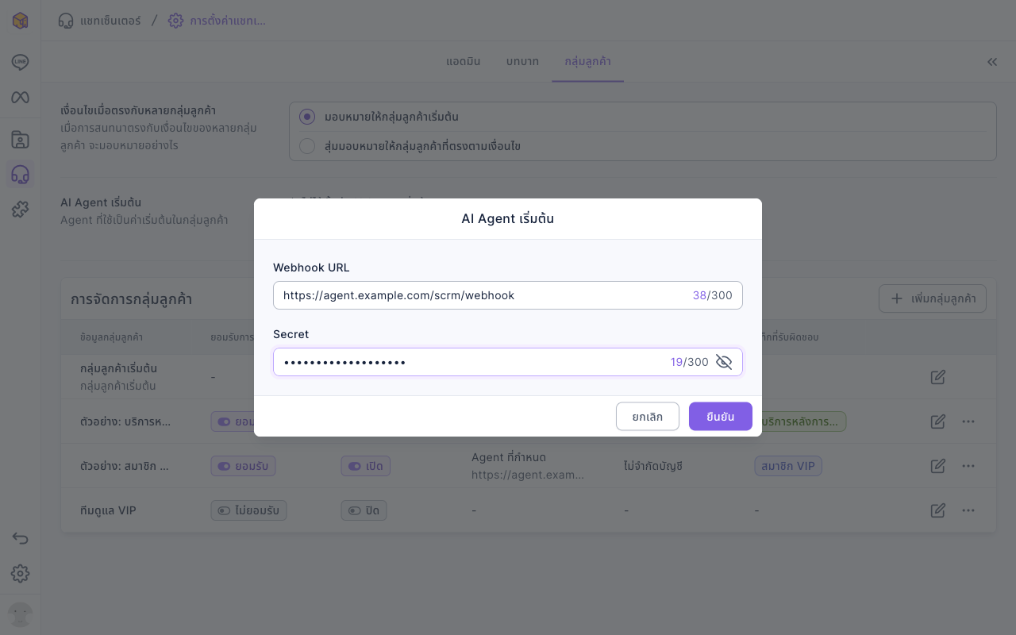Switch to the บทบาท tab
Screen dimensions: 1016x635
(522, 62)
